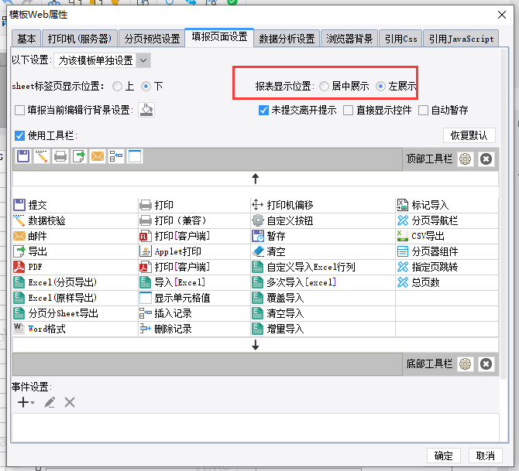Click the print icon in top toolbar
This screenshot has width=519, height=471.
60,156
